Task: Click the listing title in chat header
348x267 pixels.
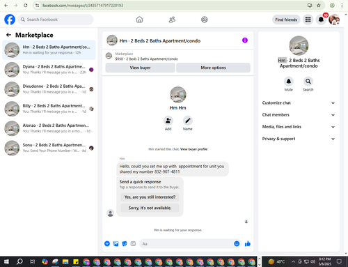Action: (x=160, y=41)
